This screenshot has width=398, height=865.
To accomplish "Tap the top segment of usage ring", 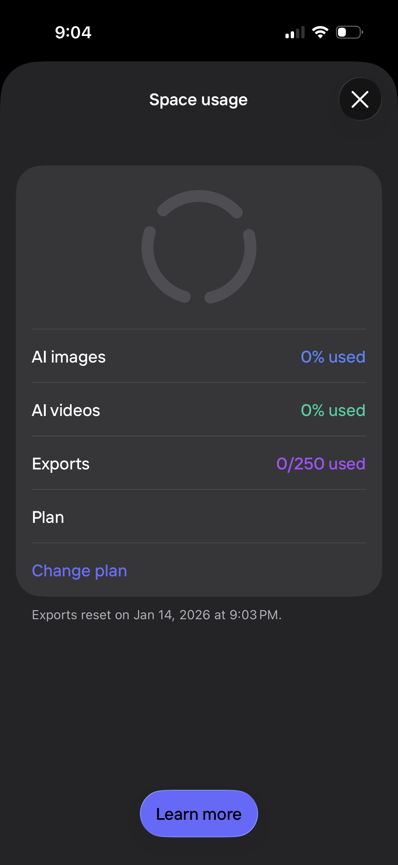I will [x=200, y=197].
